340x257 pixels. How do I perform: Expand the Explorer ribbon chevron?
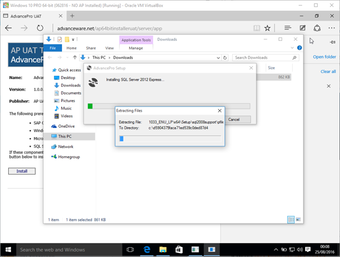(292, 48)
